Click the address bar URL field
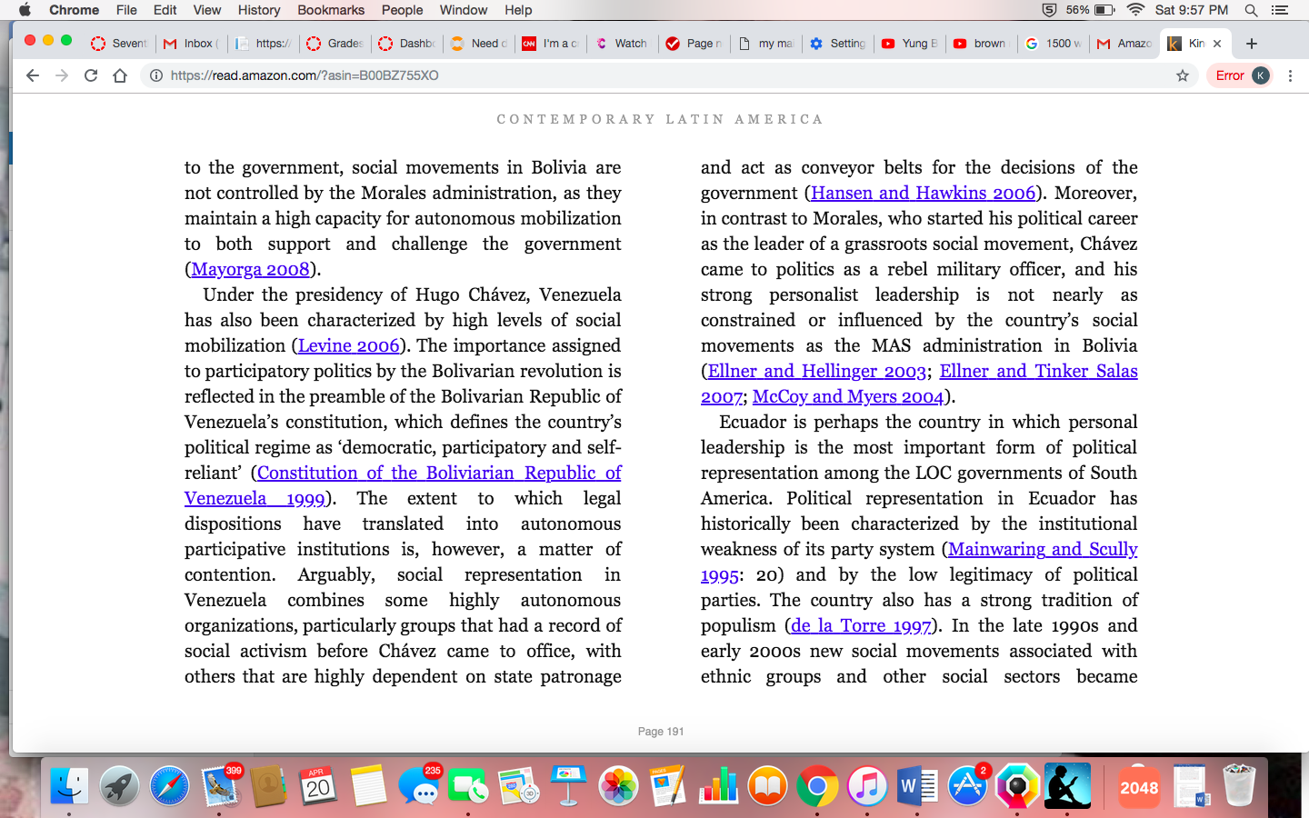1309x818 pixels. pyautogui.click(x=654, y=75)
